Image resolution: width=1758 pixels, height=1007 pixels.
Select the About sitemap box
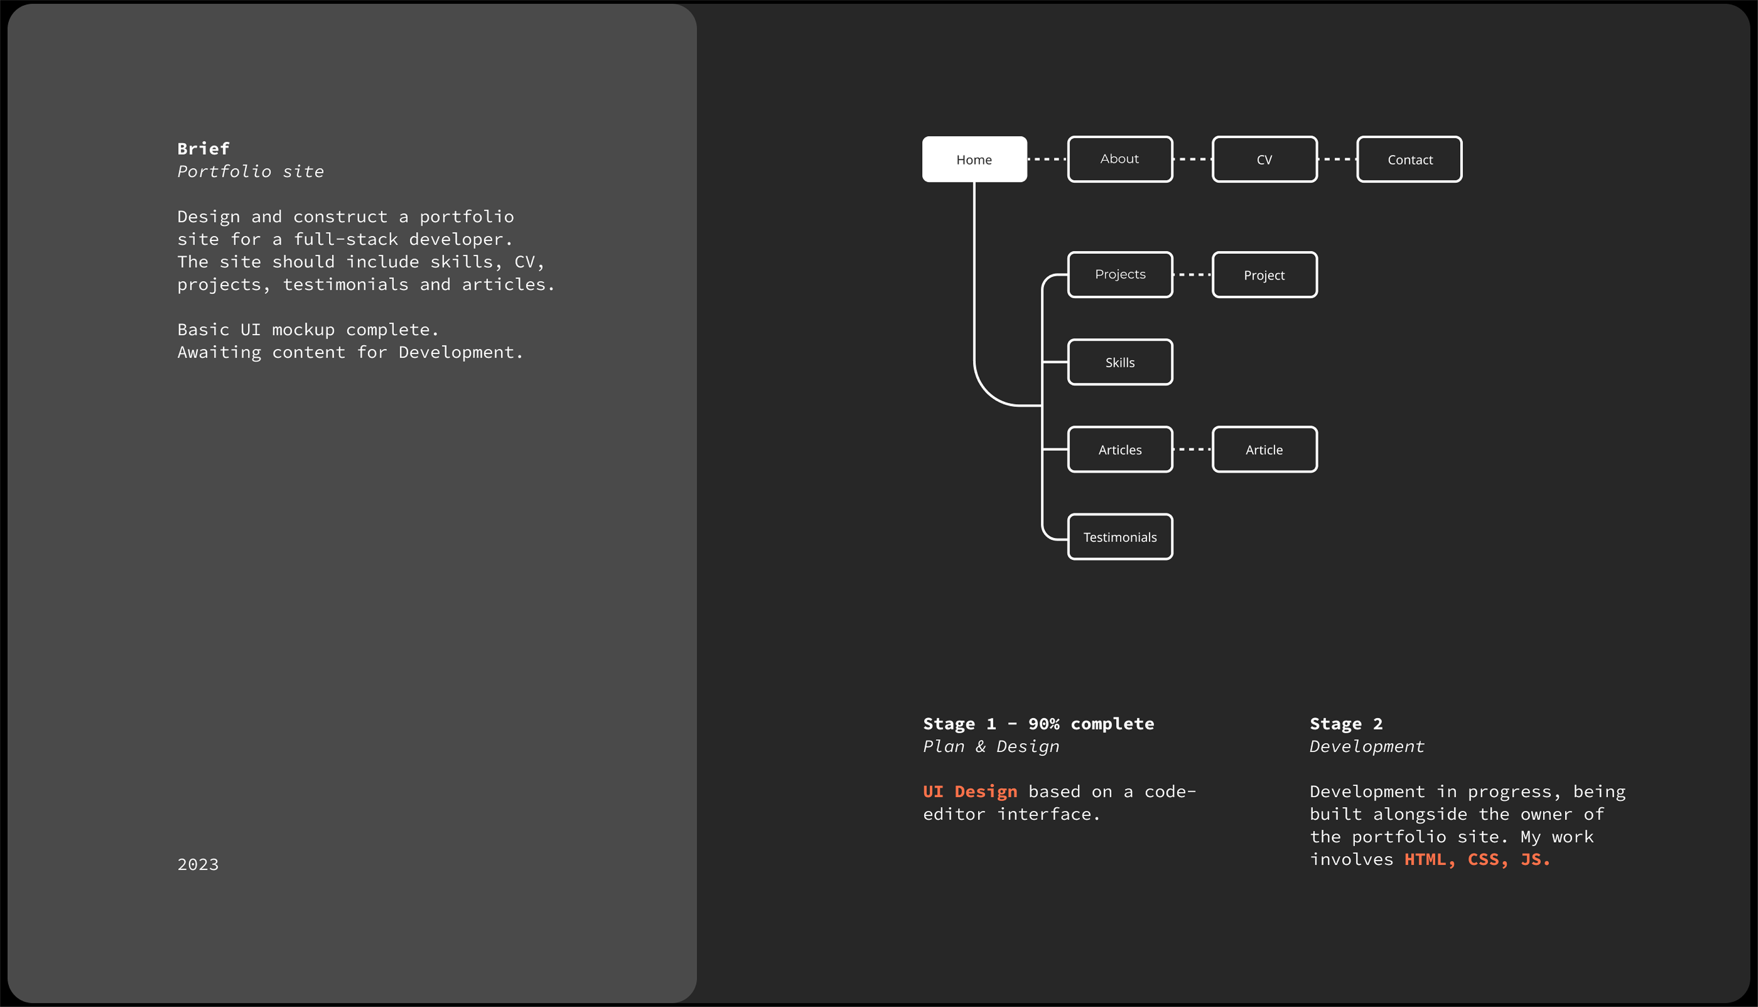click(x=1119, y=159)
